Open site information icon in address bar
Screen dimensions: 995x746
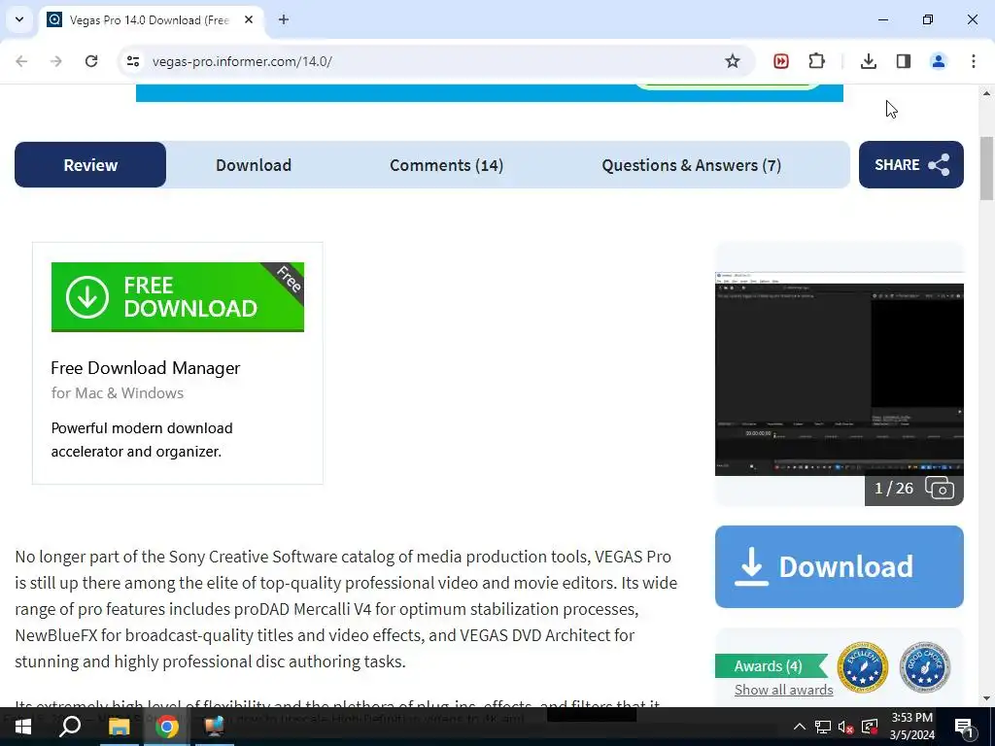point(132,61)
